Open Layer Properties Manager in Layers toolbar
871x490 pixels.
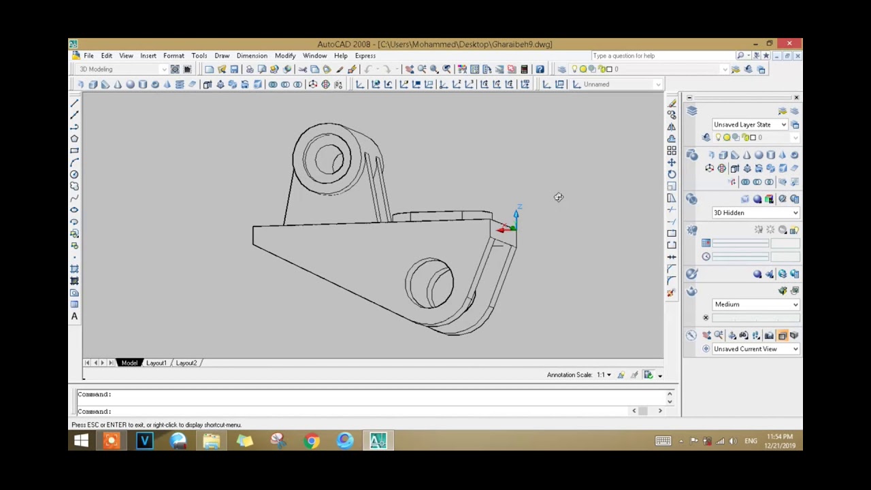(x=561, y=69)
